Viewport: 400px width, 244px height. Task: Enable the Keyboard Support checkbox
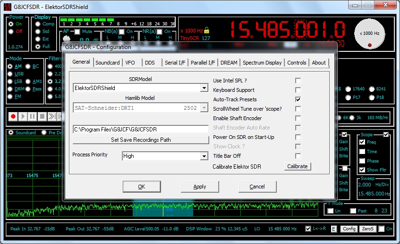[x=298, y=90]
